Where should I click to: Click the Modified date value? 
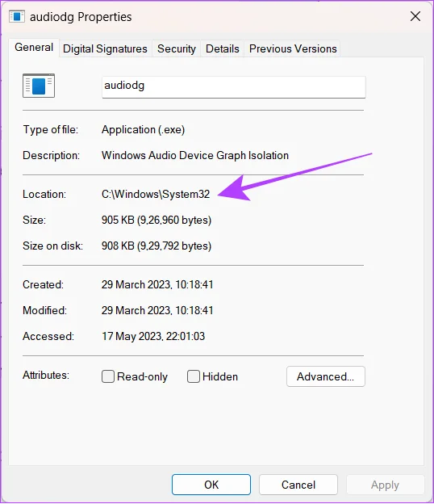coord(157,310)
